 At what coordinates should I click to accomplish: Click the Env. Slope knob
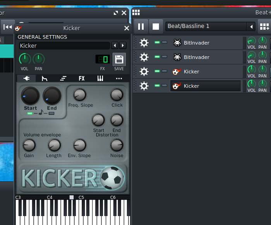80,145
